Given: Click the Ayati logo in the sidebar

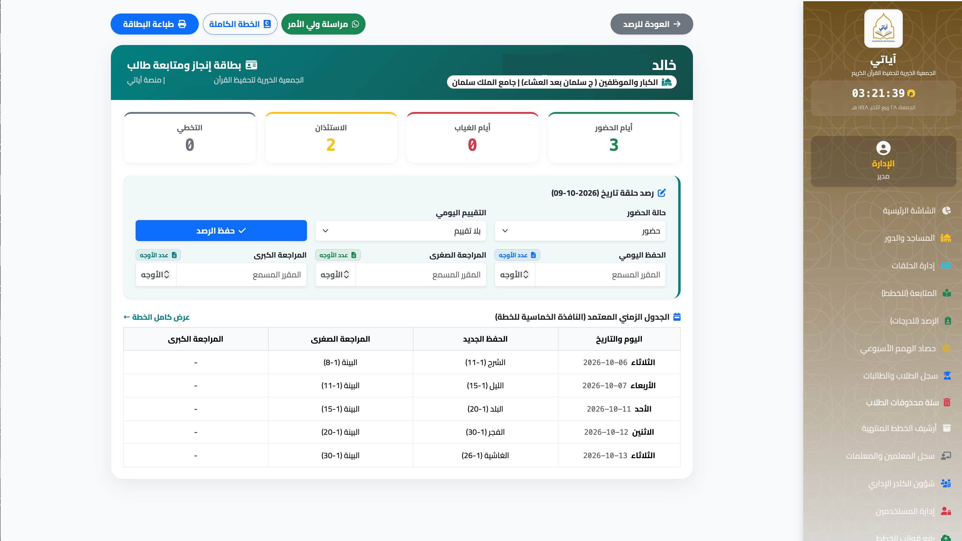Looking at the screenshot, I should click(x=883, y=28).
